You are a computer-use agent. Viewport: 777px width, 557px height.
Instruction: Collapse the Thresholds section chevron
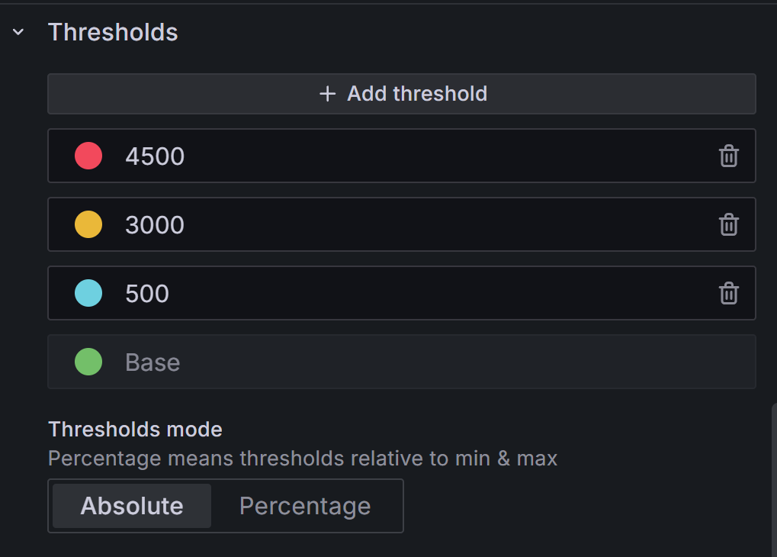[x=18, y=32]
